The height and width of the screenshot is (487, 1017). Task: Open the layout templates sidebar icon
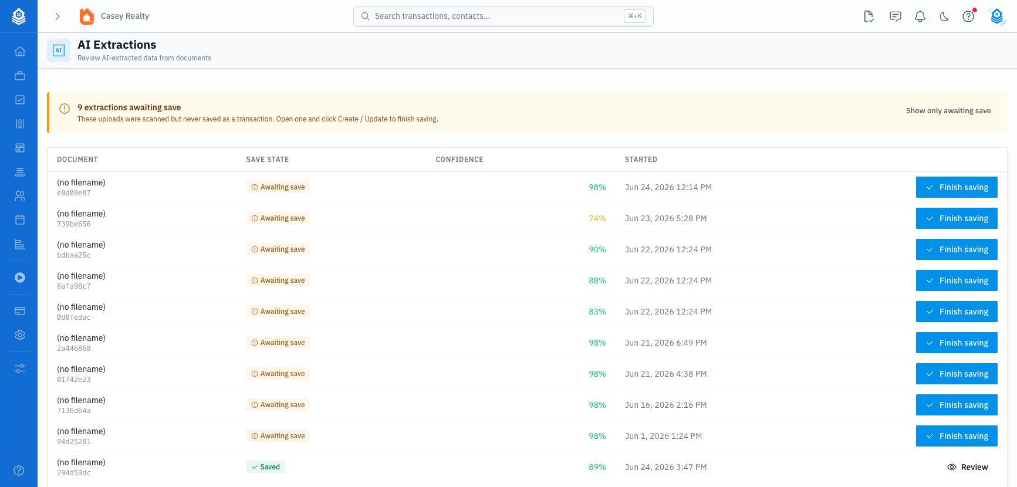[20, 148]
